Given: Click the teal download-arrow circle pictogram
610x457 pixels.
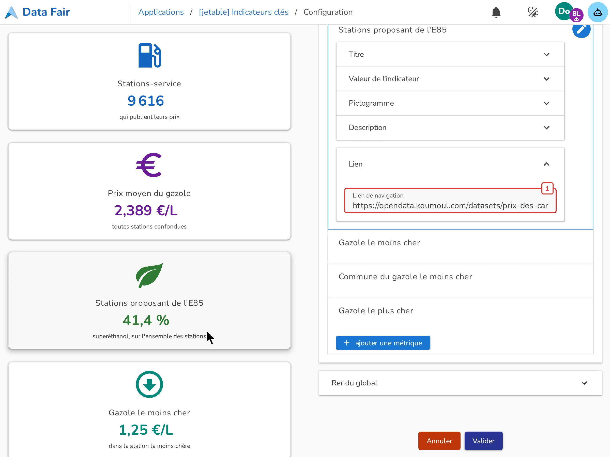Looking at the screenshot, I should click(x=149, y=384).
